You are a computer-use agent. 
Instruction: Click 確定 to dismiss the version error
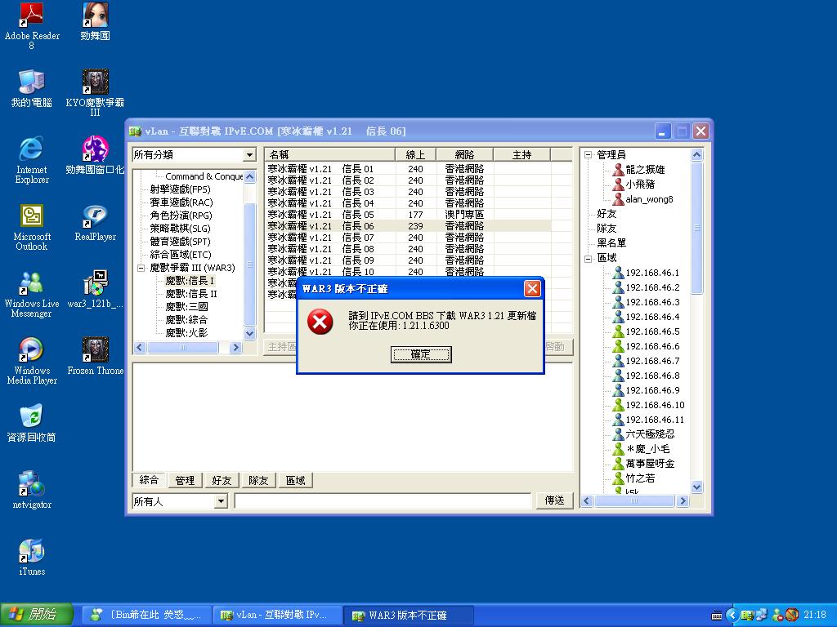(421, 354)
